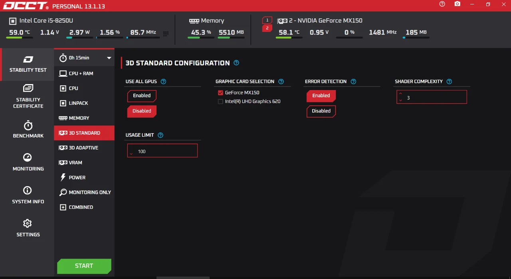
Task: Check the Intel(R) UHD Graphics 620 box
Action: [220, 102]
